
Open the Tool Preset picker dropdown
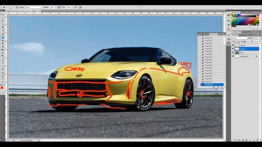pos(7,7)
